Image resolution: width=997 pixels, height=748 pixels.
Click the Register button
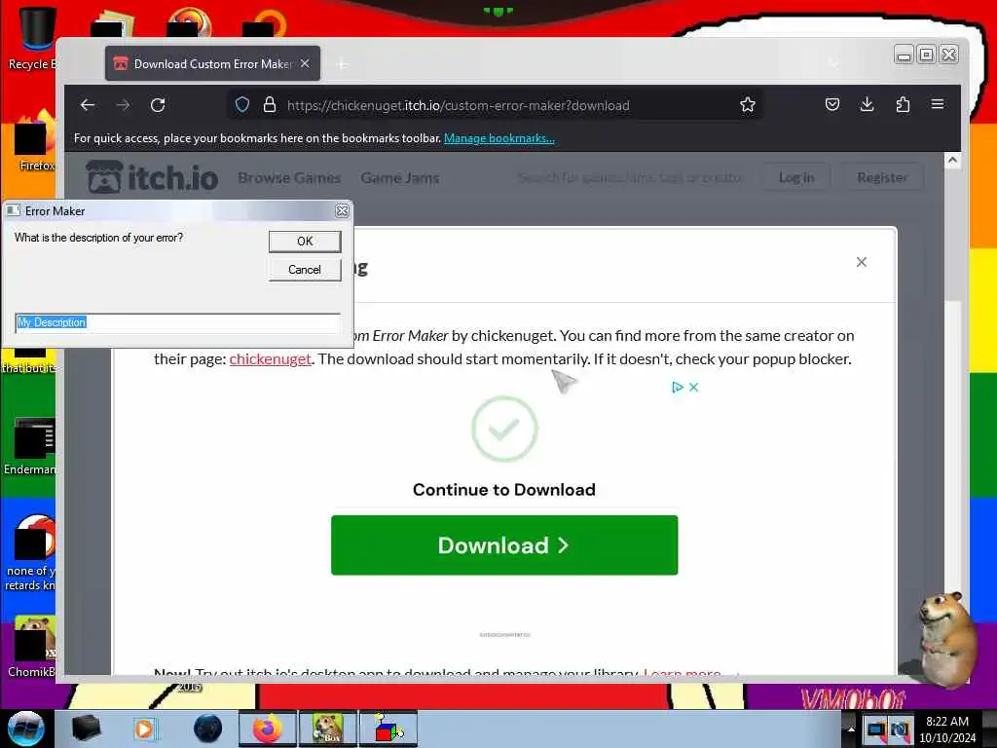pyautogui.click(x=882, y=177)
